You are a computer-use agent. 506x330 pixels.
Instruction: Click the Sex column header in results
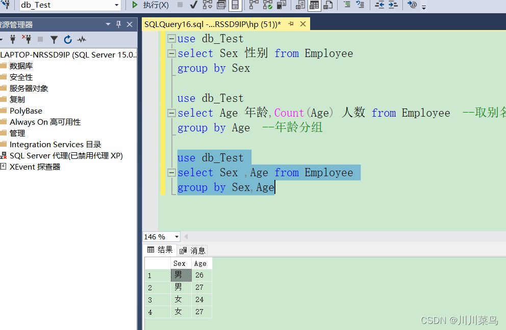point(181,263)
